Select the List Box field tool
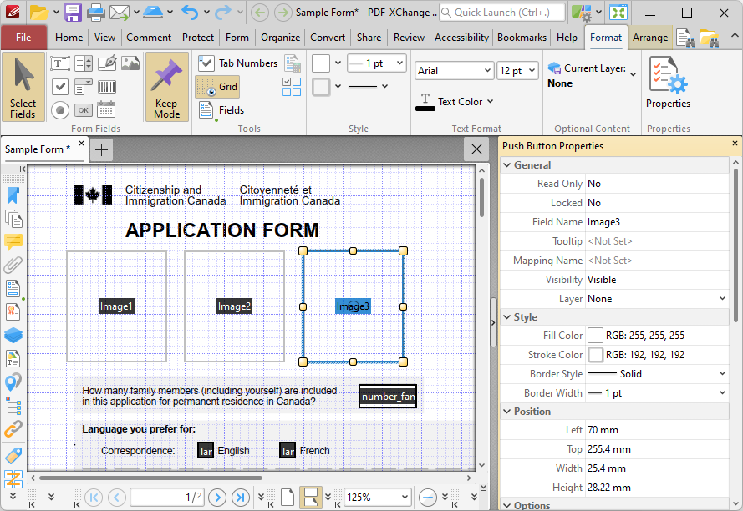 [x=84, y=63]
